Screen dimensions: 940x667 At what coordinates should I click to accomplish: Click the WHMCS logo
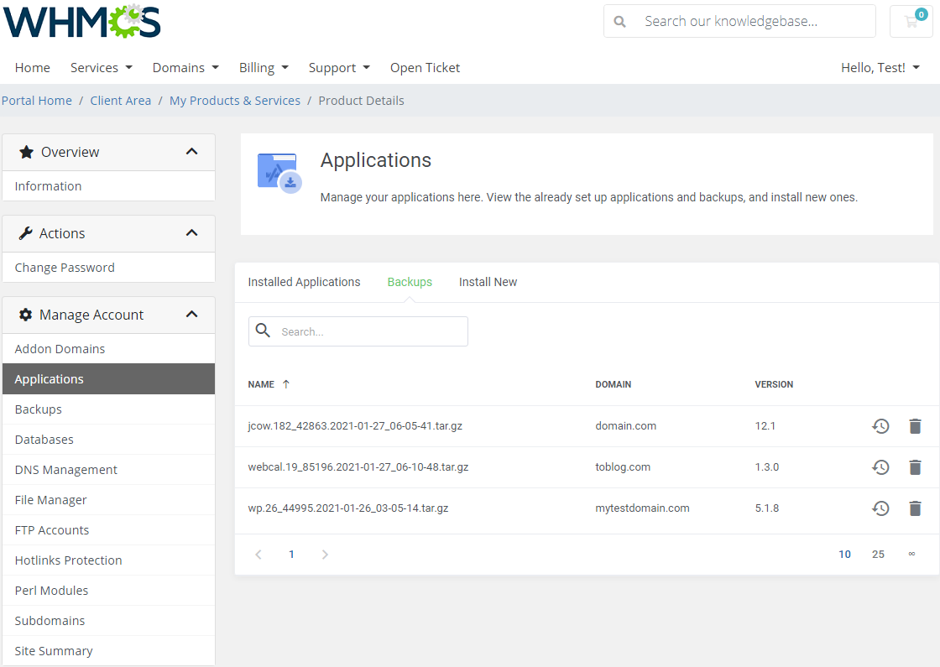[x=82, y=22]
